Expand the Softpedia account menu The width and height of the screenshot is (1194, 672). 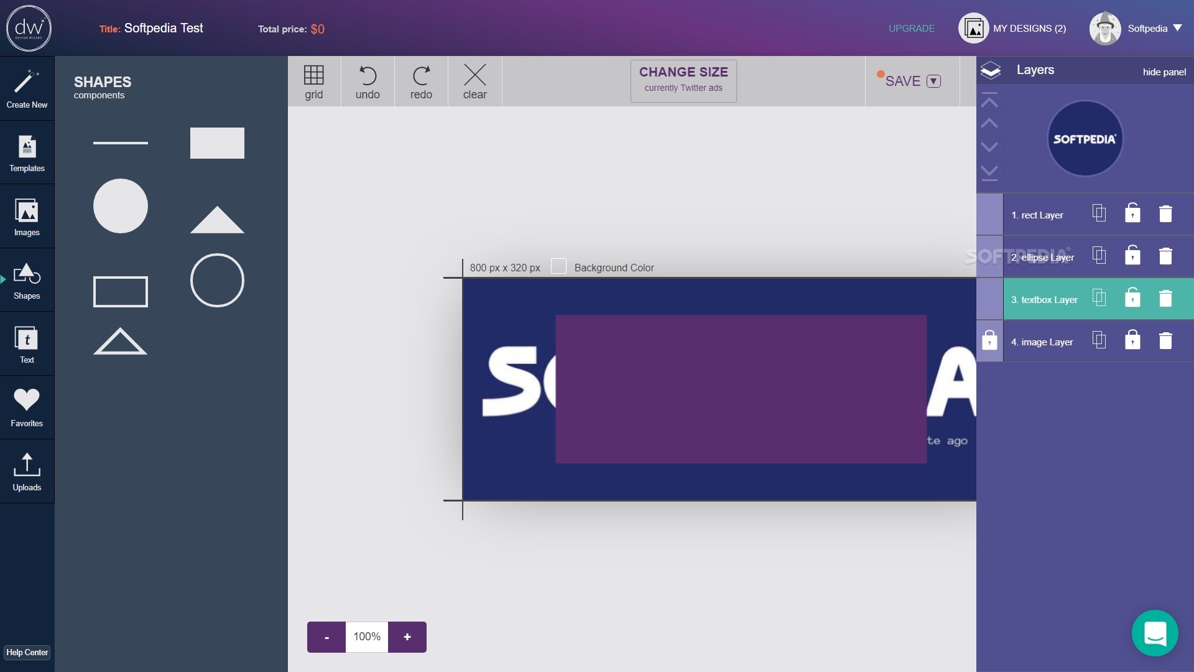pyautogui.click(x=1177, y=29)
